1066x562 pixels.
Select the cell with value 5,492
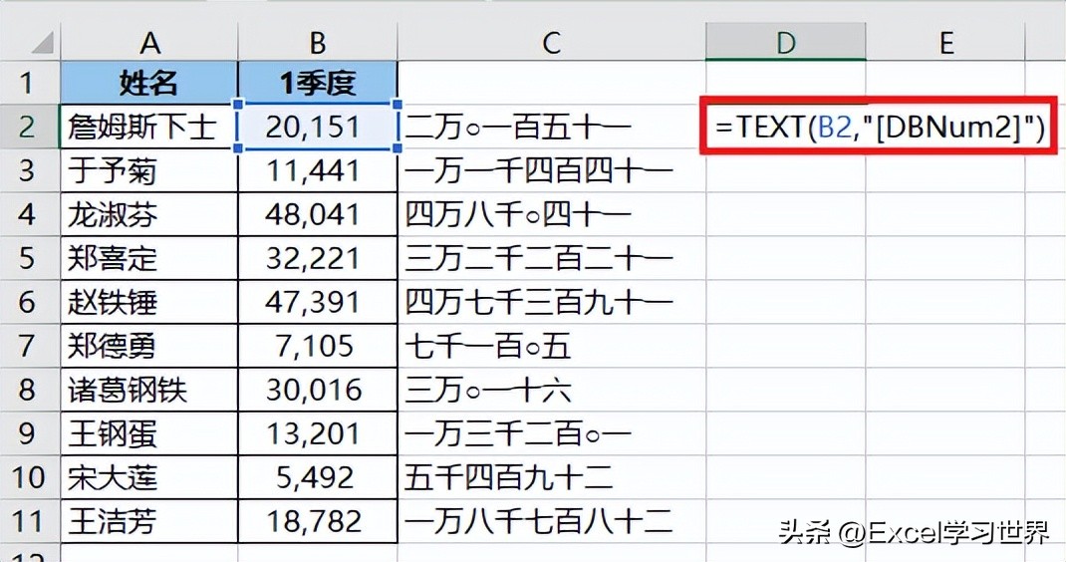tap(318, 477)
